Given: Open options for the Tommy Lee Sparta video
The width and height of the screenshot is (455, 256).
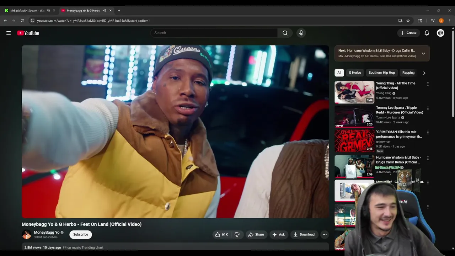Looking at the screenshot, I should [428, 108].
